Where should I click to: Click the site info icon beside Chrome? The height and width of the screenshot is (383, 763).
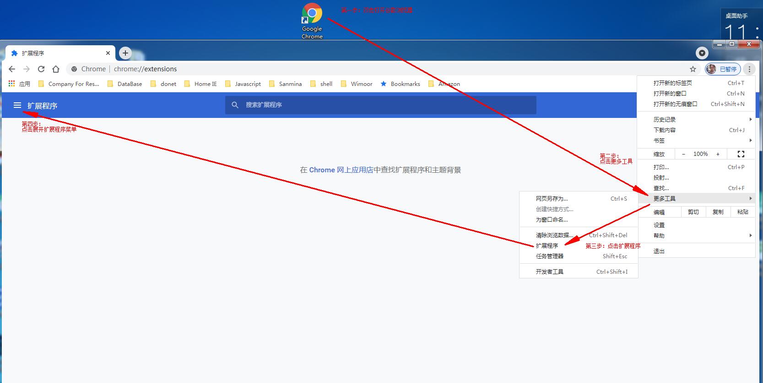pos(74,69)
